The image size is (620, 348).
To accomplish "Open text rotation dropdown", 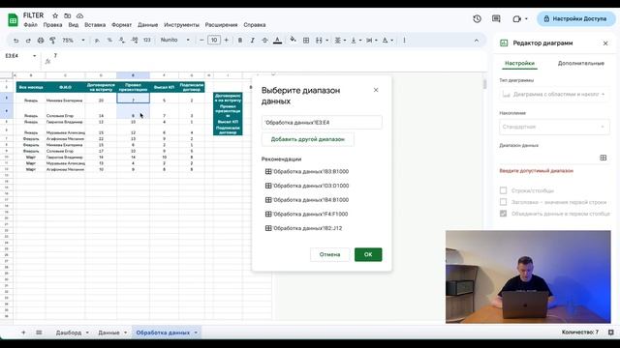I will tap(387, 41).
